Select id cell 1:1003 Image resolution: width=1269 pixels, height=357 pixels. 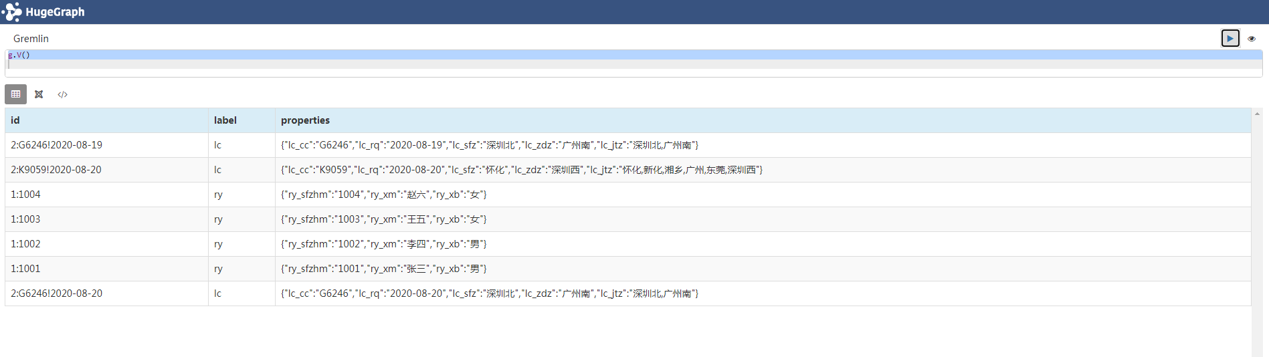pos(106,219)
